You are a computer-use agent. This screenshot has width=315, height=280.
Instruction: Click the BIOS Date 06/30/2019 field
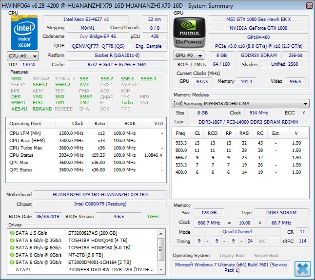[48, 216]
